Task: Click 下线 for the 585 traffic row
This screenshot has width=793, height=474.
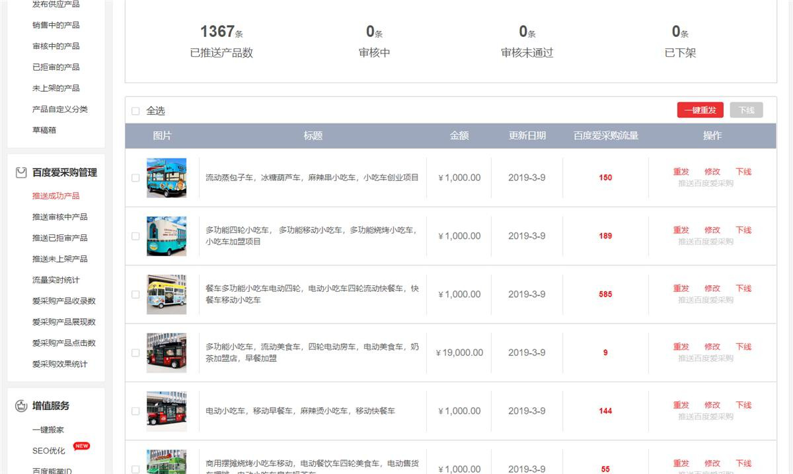Action: click(743, 288)
